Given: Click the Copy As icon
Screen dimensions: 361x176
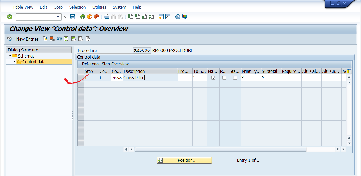Looking at the screenshot, I should point(45,39).
